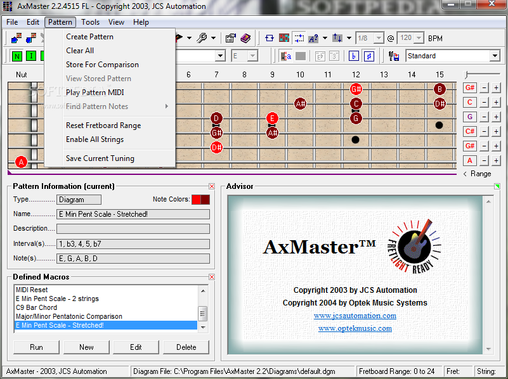
Task: Click the Edit macro button
Action: (136, 347)
